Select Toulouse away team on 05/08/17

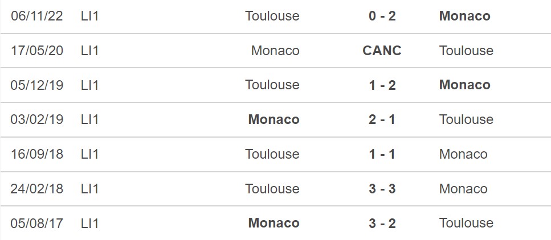point(466,223)
